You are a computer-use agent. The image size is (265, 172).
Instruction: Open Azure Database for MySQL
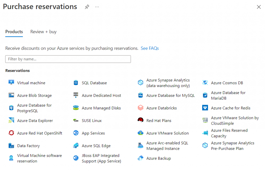tap(170, 95)
